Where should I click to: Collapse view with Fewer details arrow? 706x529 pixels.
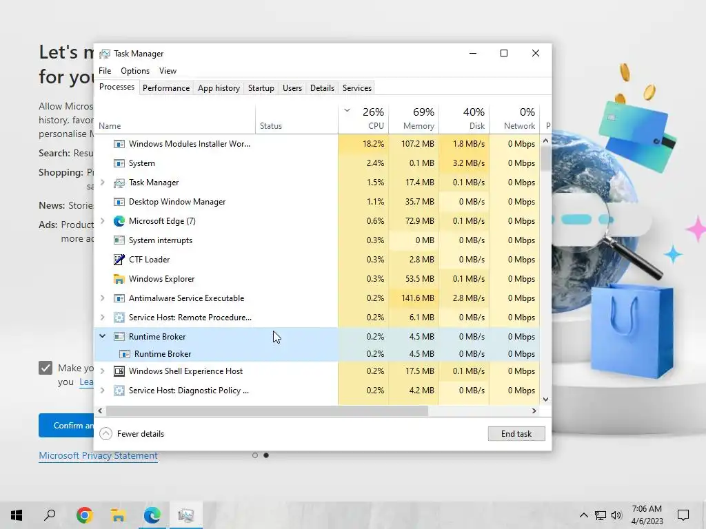point(105,434)
